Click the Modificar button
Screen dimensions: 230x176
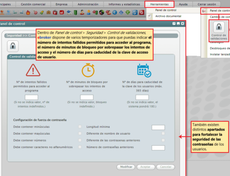(126, 167)
